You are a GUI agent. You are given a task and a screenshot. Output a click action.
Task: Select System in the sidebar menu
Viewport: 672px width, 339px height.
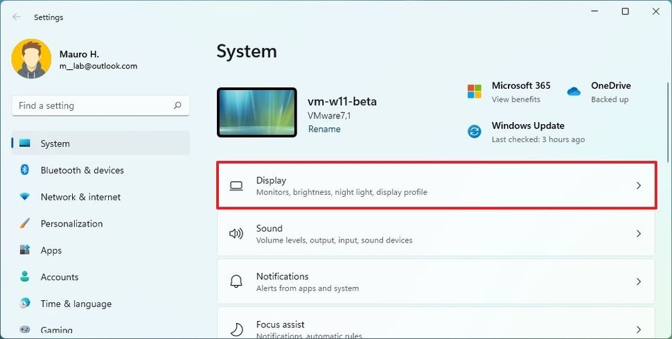pos(100,144)
